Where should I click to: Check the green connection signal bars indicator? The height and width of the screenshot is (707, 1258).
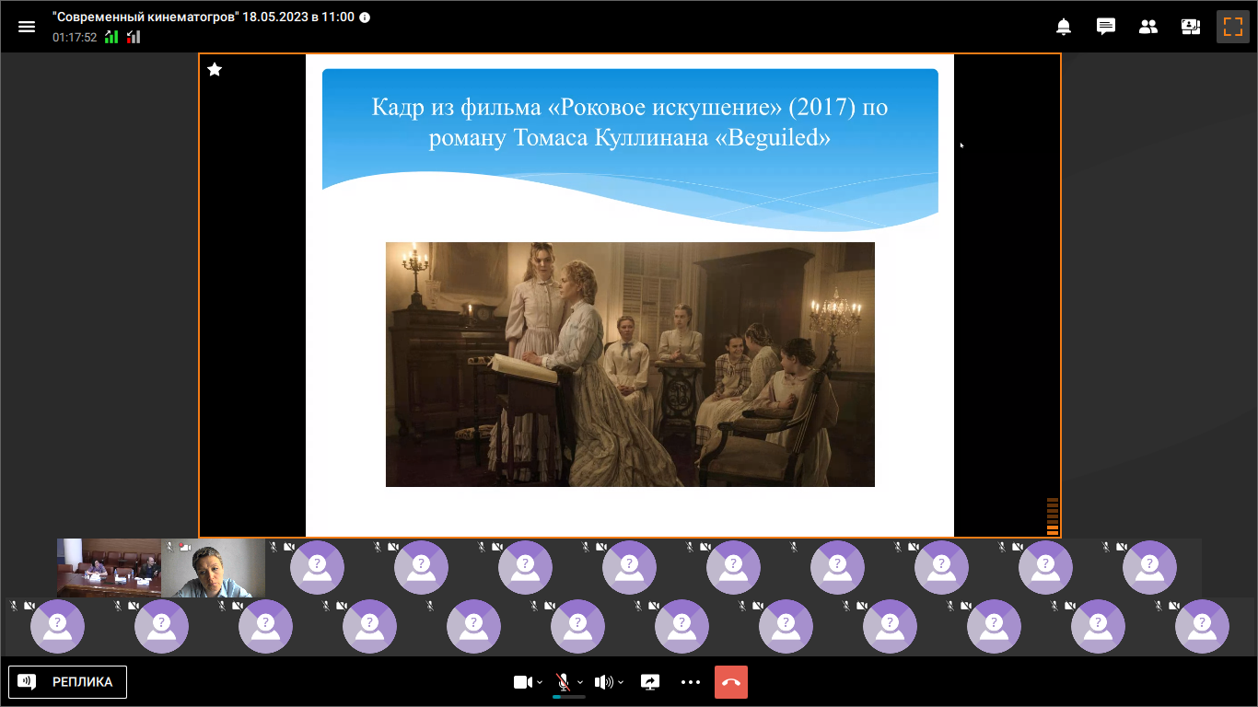click(111, 37)
